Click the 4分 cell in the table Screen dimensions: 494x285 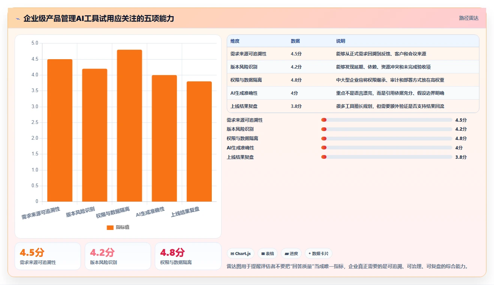pos(295,93)
